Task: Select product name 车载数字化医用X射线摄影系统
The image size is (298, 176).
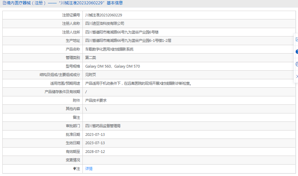Action: point(109,49)
